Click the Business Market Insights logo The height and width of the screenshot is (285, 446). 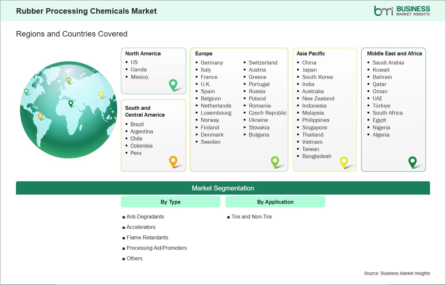click(x=402, y=10)
